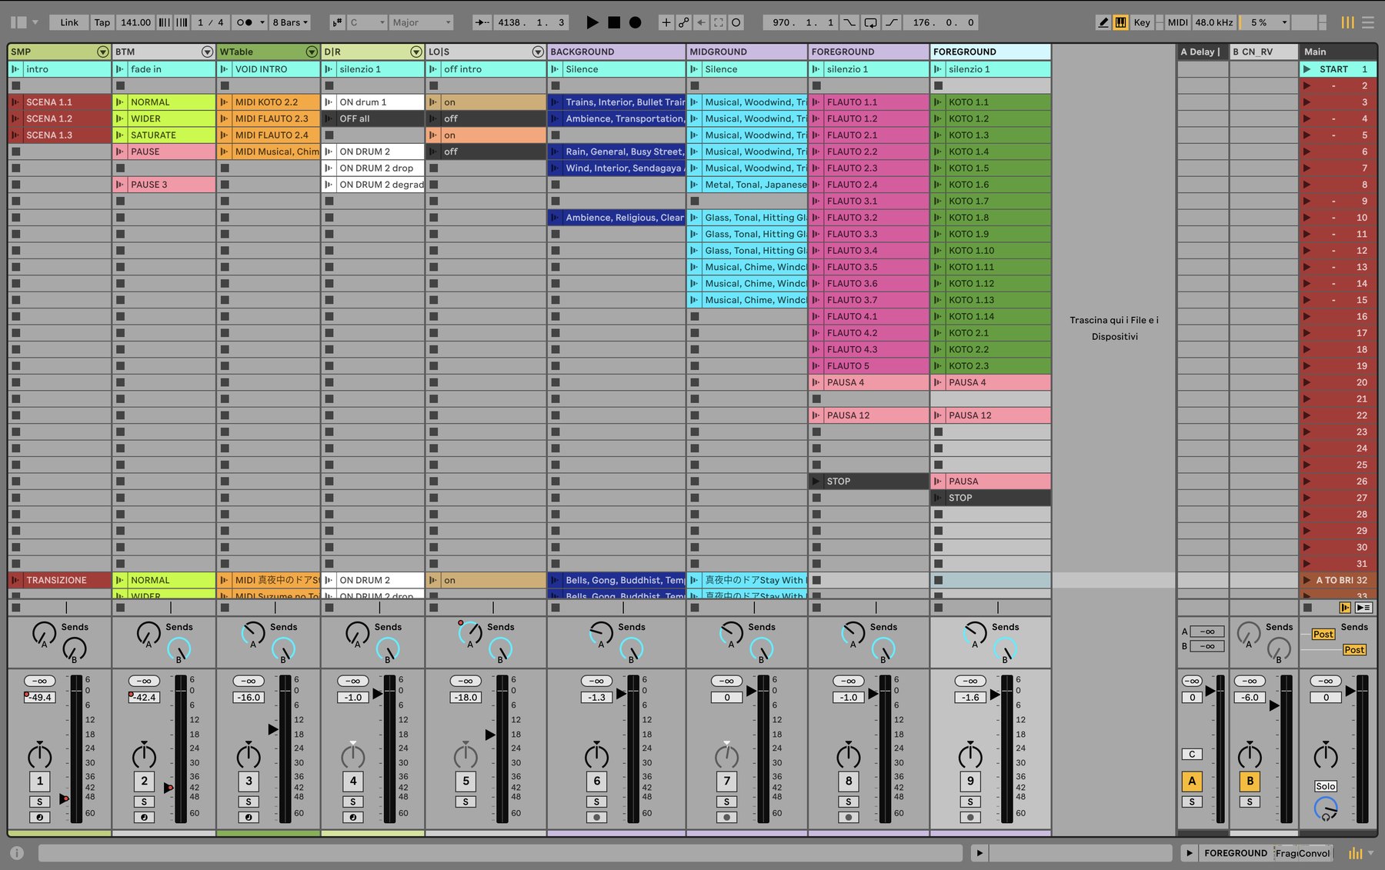Screen dimensions: 1385x870
Task: Click the Follow playback arrow icon
Action: tap(482, 22)
